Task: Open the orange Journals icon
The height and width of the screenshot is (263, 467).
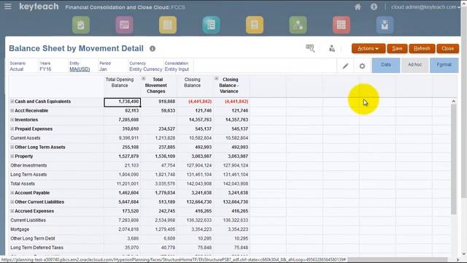Action: click(255, 25)
